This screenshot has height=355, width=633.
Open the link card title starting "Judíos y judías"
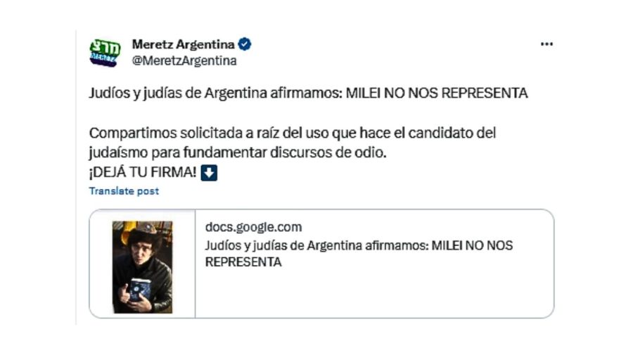click(x=359, y=245)
